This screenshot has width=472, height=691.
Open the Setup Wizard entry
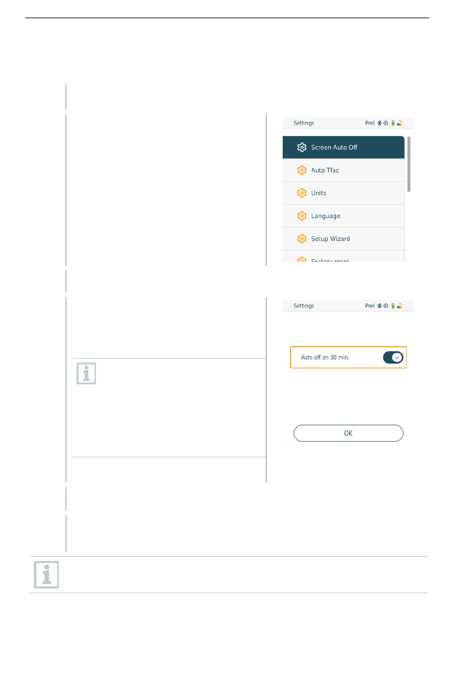343,239
